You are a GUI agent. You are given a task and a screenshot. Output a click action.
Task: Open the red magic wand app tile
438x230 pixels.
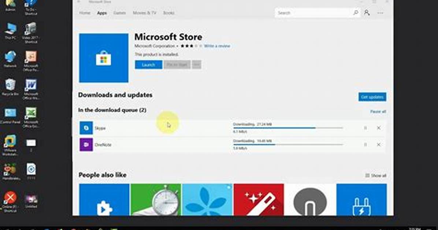(259, 200)
